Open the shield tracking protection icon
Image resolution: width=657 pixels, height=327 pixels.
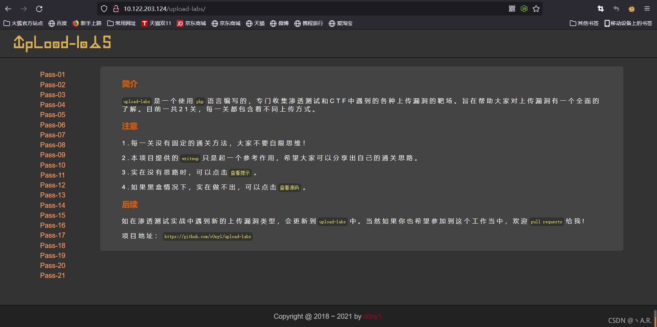click(x=104, y=9)
